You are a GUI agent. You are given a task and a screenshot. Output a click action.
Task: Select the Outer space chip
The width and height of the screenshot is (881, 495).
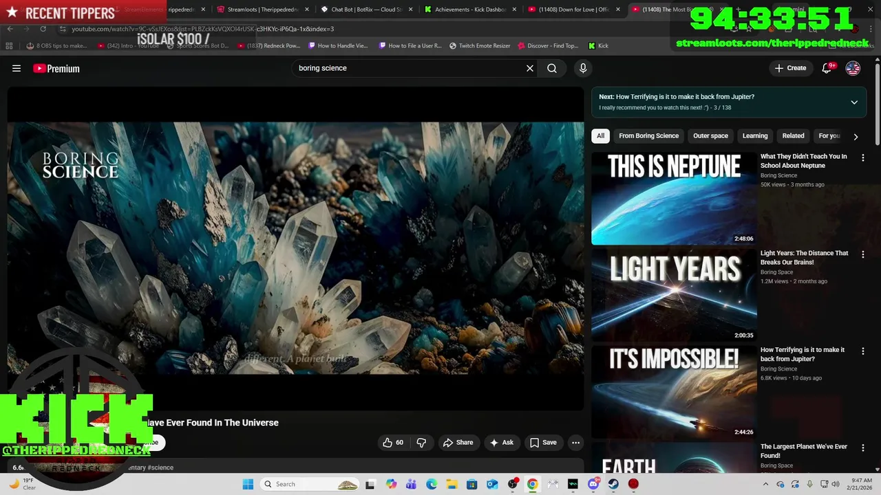point(710,135)
